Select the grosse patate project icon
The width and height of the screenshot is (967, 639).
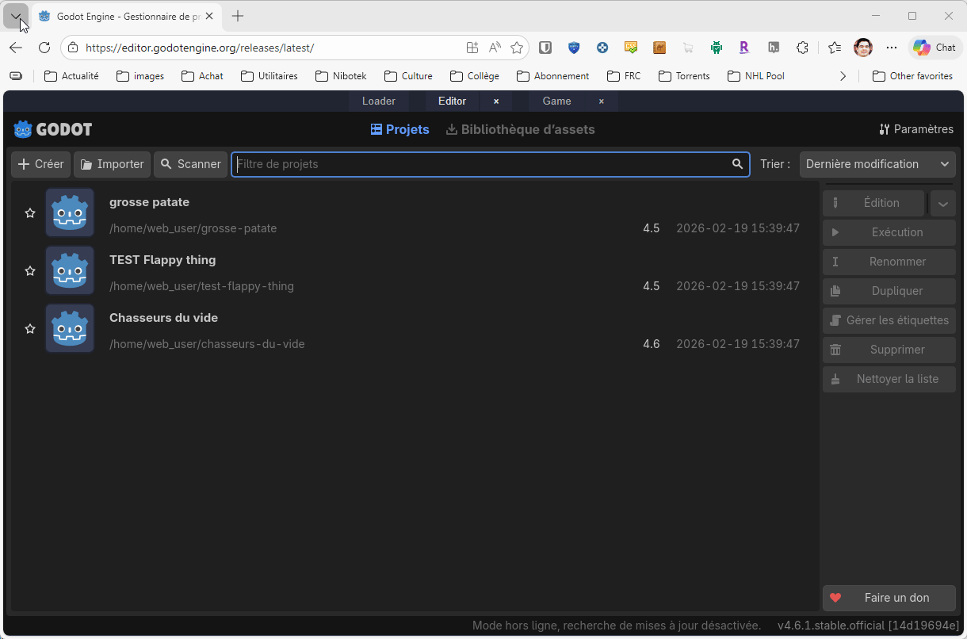(70, 212)
